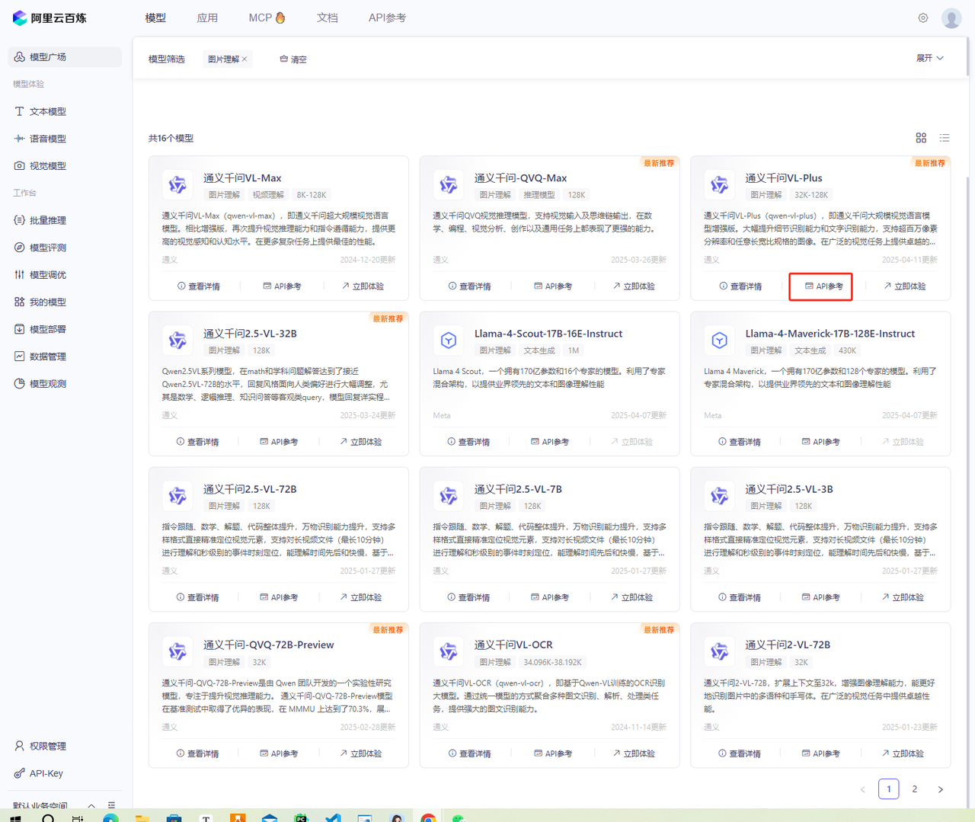View details of 通义千问2.5-VL-32B
The width and height of the screenshot is (975, 822).
197,442
